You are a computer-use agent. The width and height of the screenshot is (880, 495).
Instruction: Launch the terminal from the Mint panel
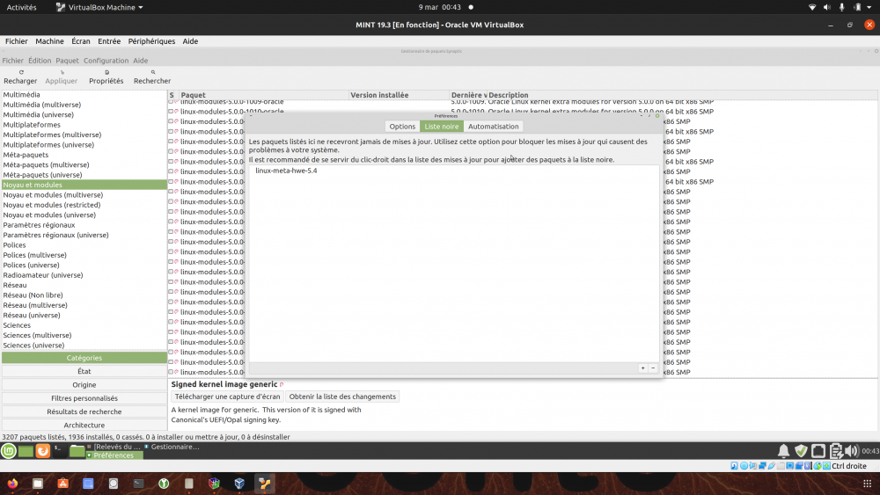coord(59,451)
